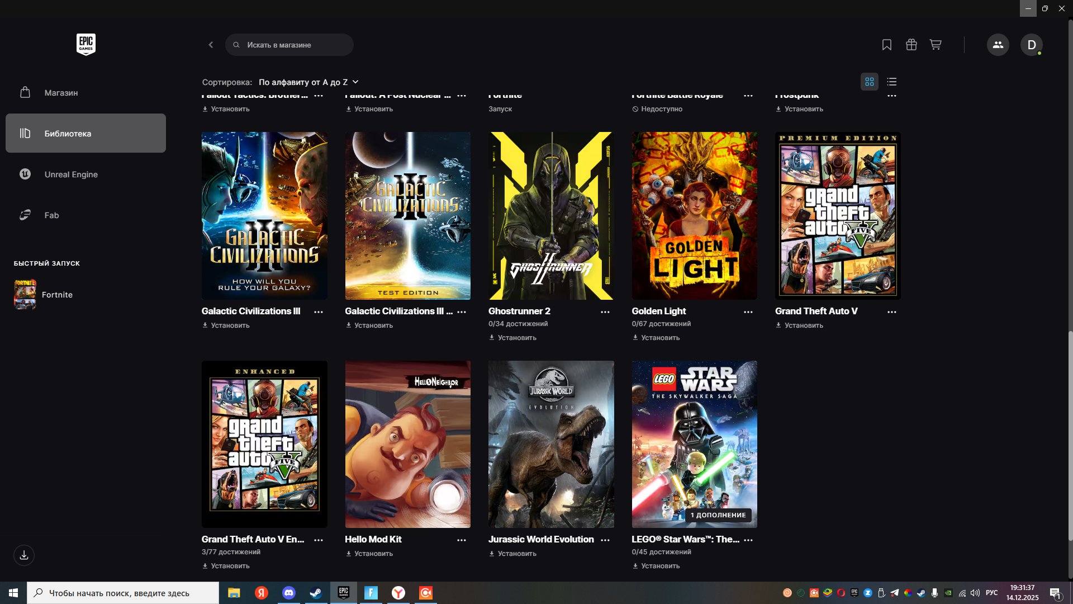Image resolution: width=1073 pixels, height=604 pixels.
Task: Open the downloads icon in sidebar
Action: tap(24, 555)
